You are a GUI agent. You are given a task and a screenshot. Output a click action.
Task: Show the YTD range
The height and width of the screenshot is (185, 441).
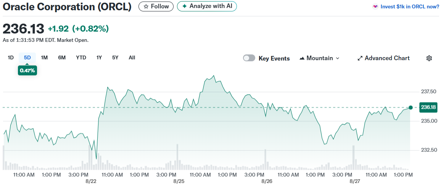[81, 58]
